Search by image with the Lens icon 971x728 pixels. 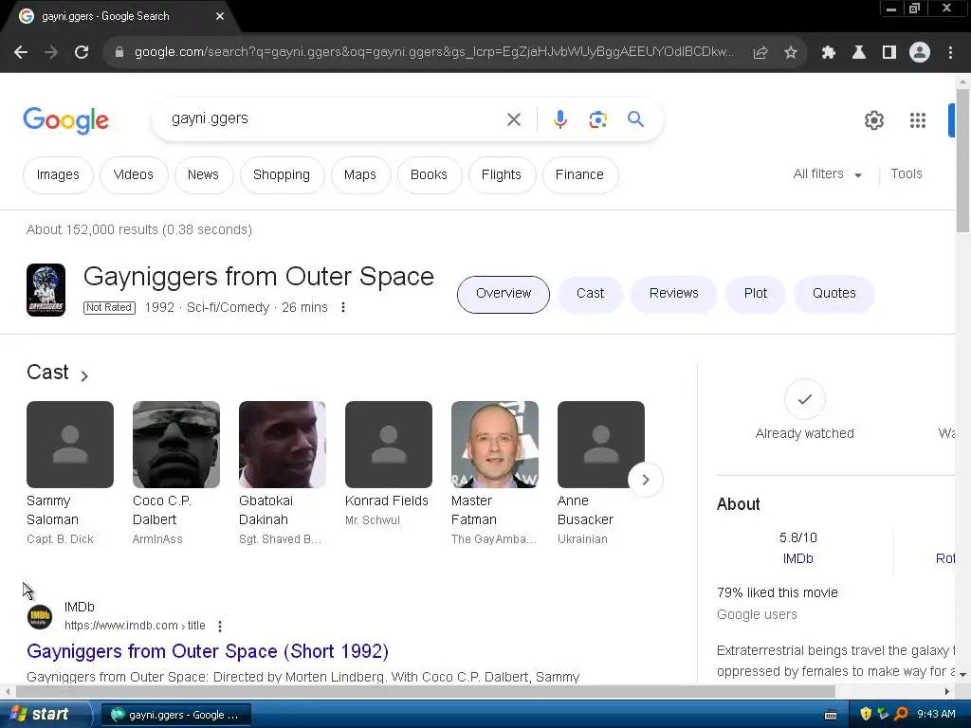(x=598, y=119)
